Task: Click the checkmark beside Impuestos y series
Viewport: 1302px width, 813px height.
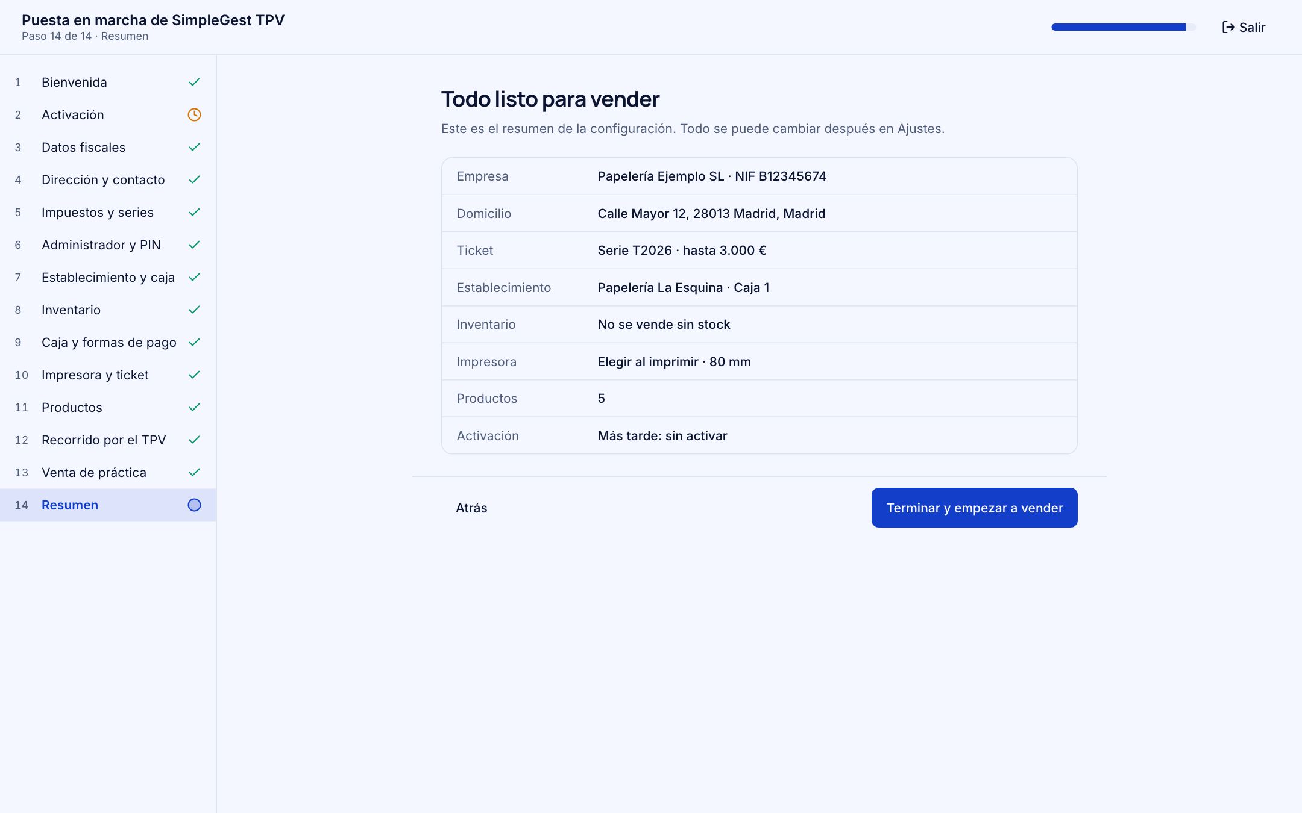Action: (x=194, y=213)
